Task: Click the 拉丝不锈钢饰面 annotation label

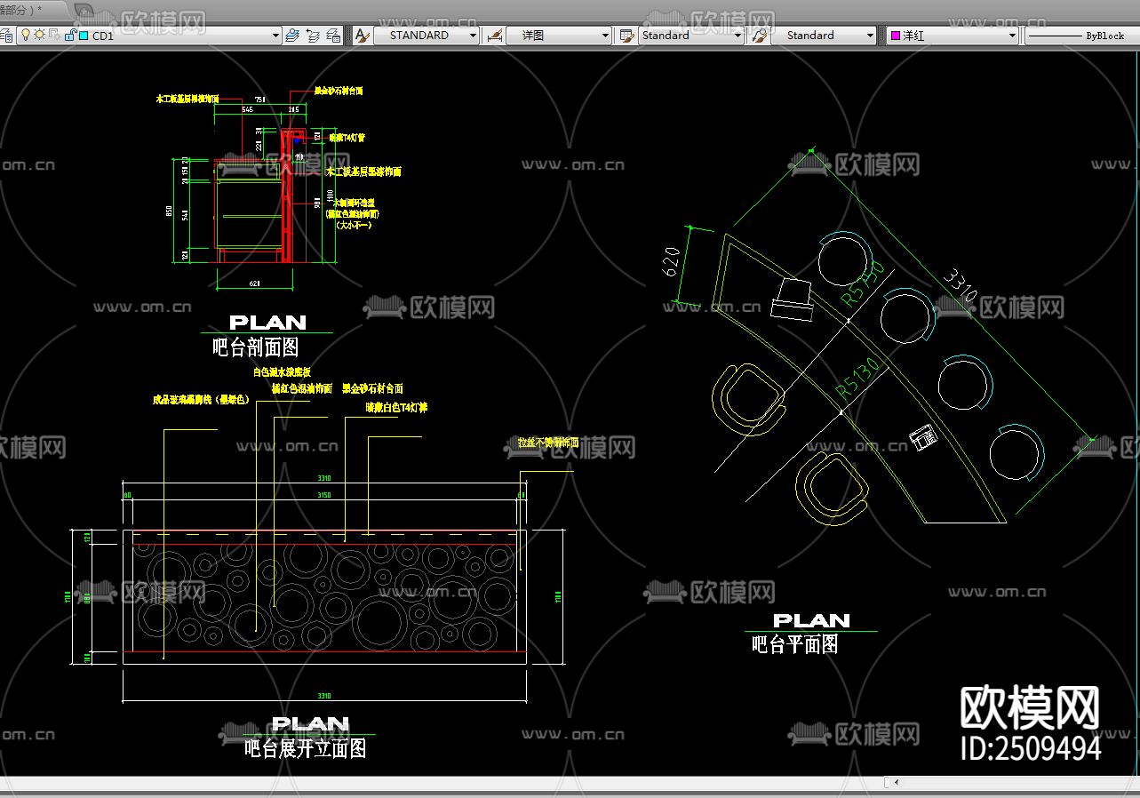Action: [x=548, y=442]
